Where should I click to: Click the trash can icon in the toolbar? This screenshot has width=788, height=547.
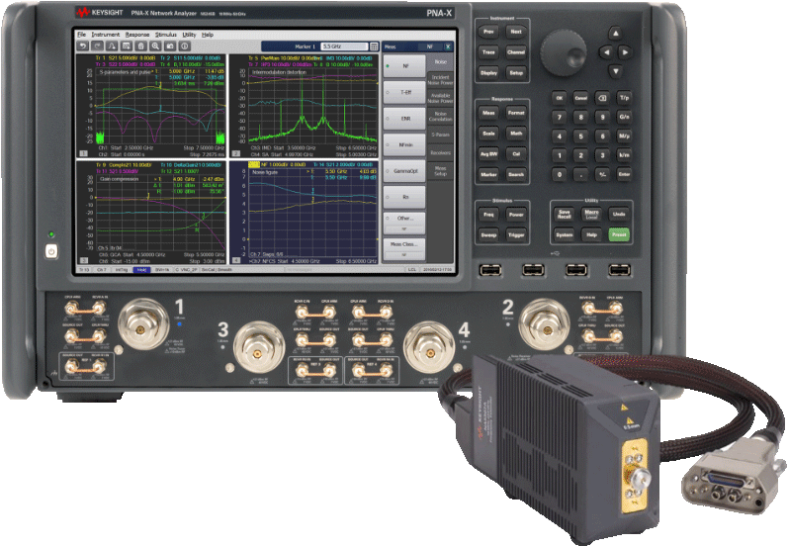click(x=141, y=46)
